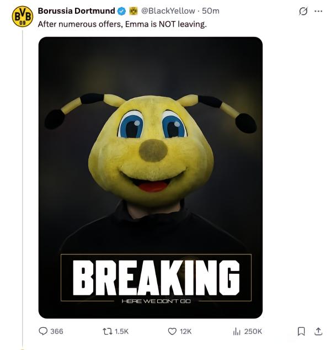Image resolution: width=331 pixels, height=350 pixels.
Task: Open the three-dot more options menu
Action: pyautogui.click(x=318, y=11)
